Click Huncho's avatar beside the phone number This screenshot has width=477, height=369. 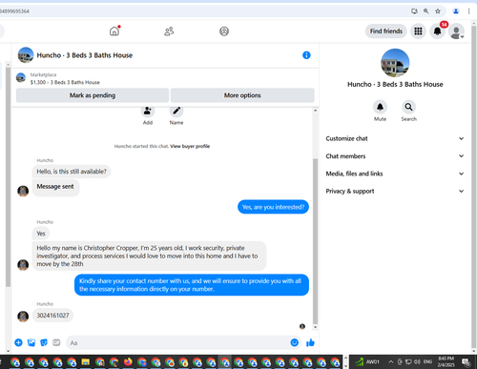point(23,317)
